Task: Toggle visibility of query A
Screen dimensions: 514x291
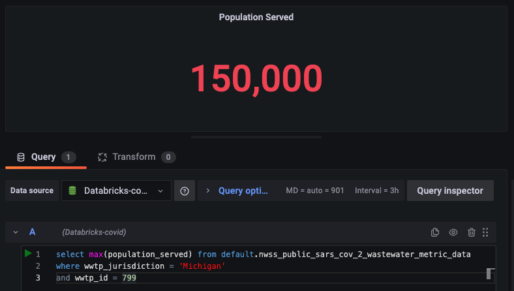Action: (453, 232)
